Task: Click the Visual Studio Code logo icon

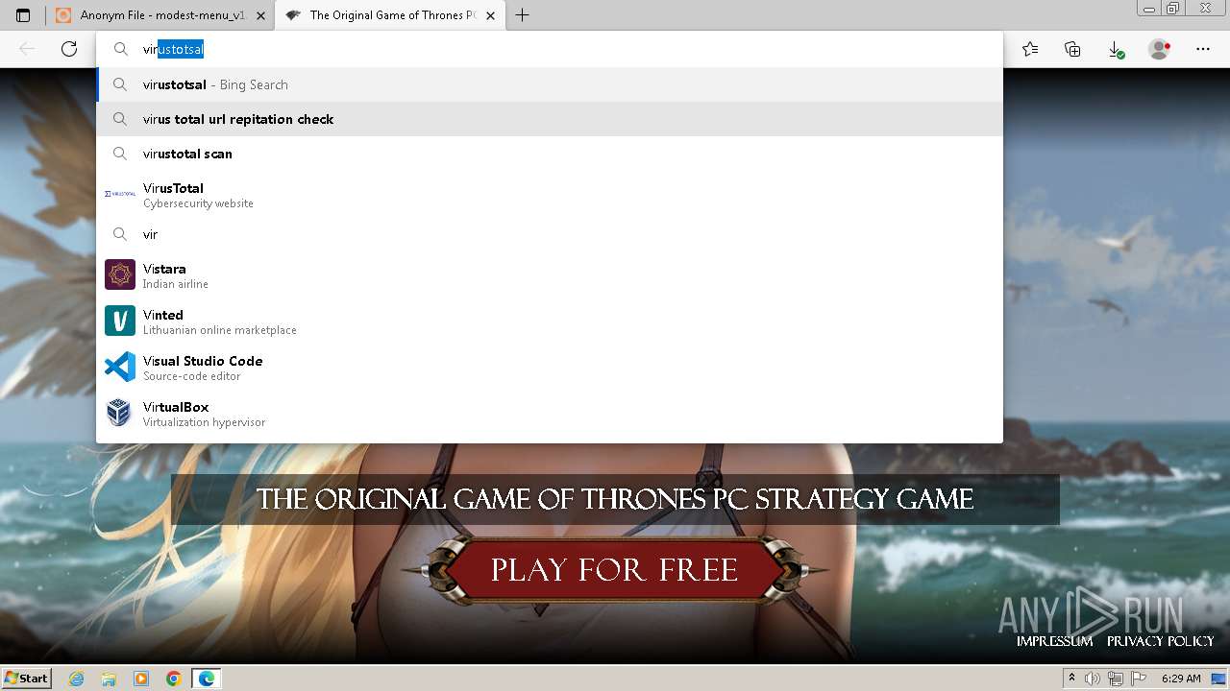Action: pyautogui.click(x=120, y=367)
